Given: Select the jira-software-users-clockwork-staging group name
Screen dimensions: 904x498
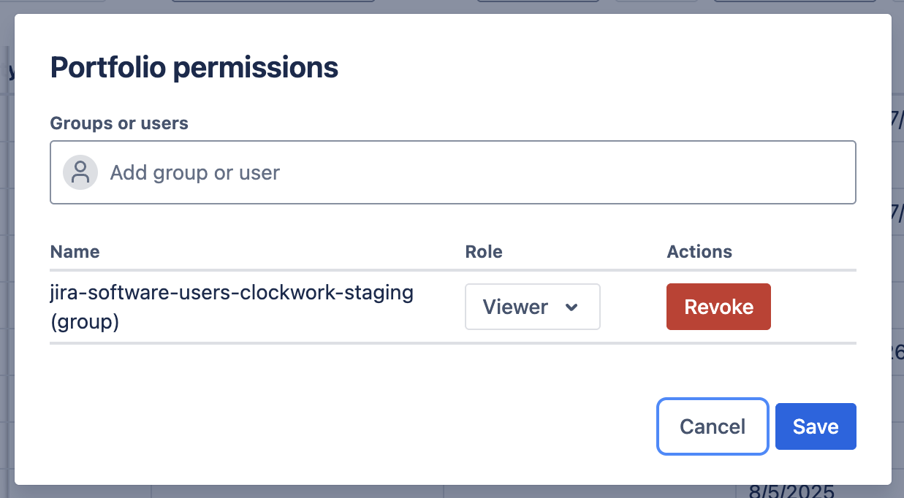Looking at the screenshot, I should pos(232,293).
